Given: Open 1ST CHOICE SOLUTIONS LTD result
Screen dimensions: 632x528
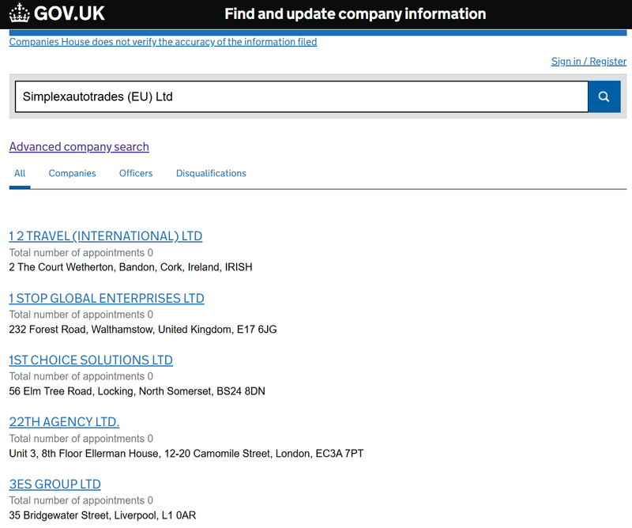Looking at the screenshot, I should 91,360.
